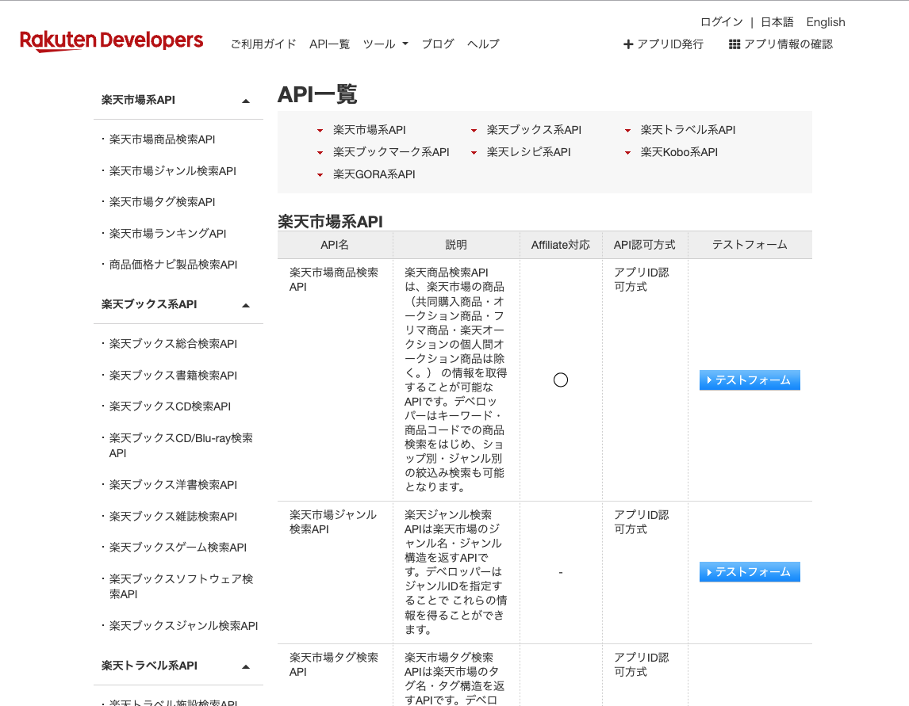Click the Affiliate circle mark for 楽天市場商品検索API
This screenshot has width=909, height=706.
coord(561,380)
